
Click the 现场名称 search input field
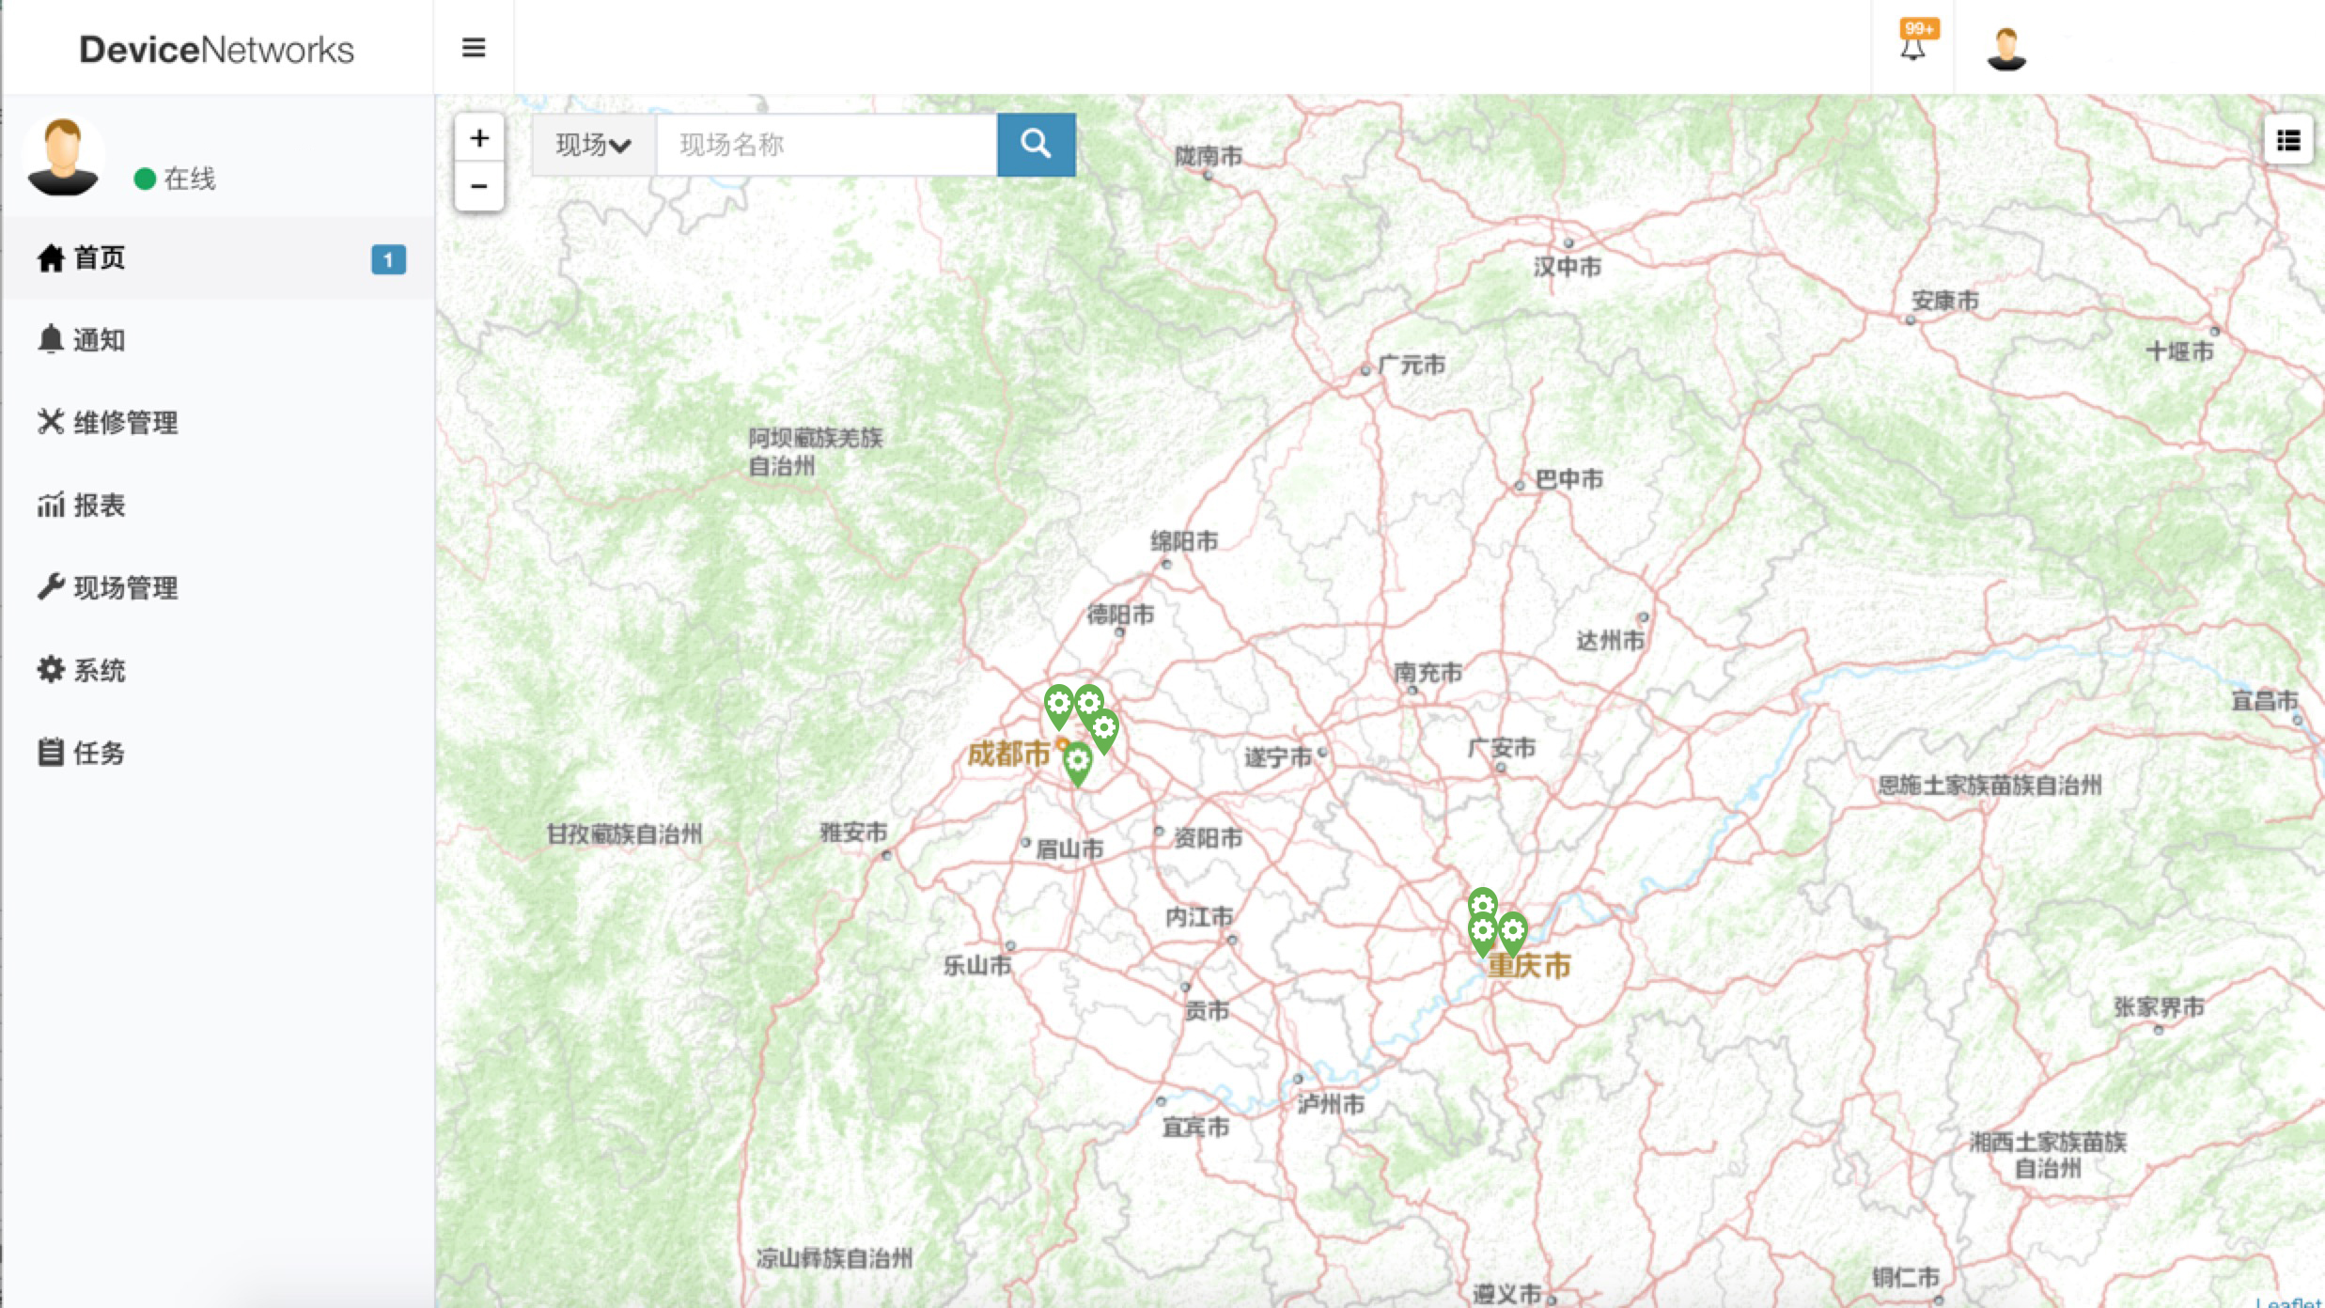[826, 145]
